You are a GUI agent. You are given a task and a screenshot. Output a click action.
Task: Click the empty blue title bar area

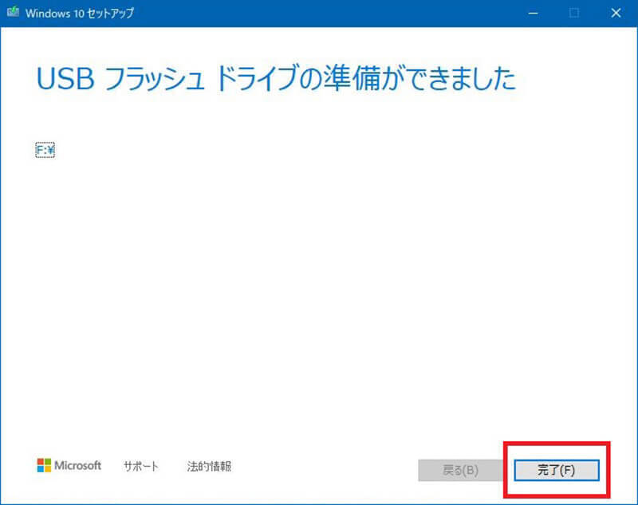[x=319, y=13]
